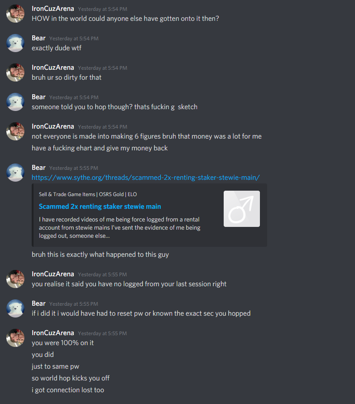The image size is (355, 404).
Task: Open embed title Scammed 2x renting staker stewie main
Action: tap(100, 207)
